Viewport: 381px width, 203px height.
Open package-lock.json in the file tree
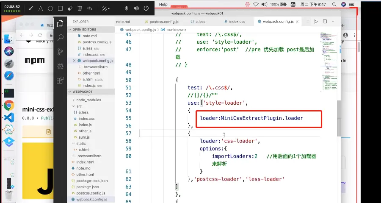[92, 181]
